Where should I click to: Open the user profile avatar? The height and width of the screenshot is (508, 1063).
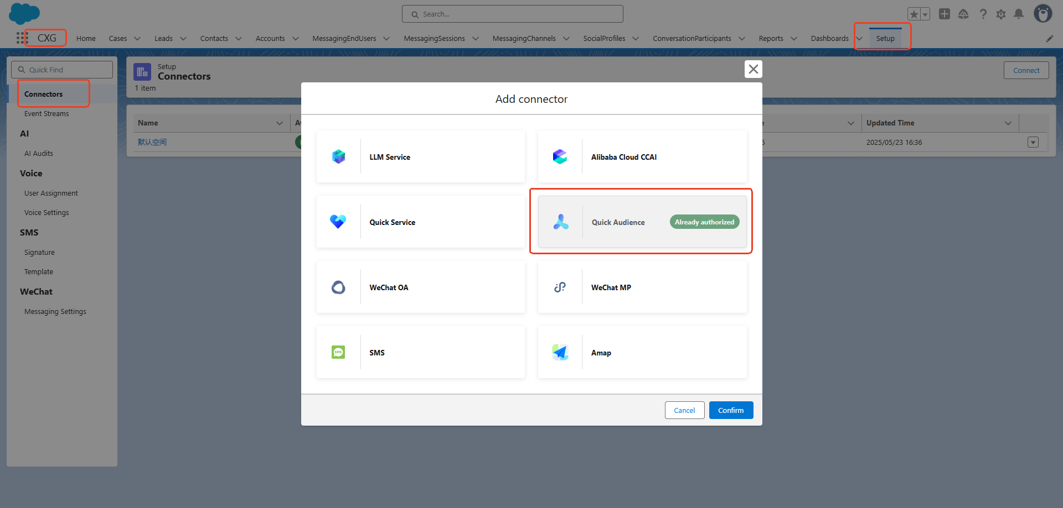pyautogui.click(x=1043, y=13)
